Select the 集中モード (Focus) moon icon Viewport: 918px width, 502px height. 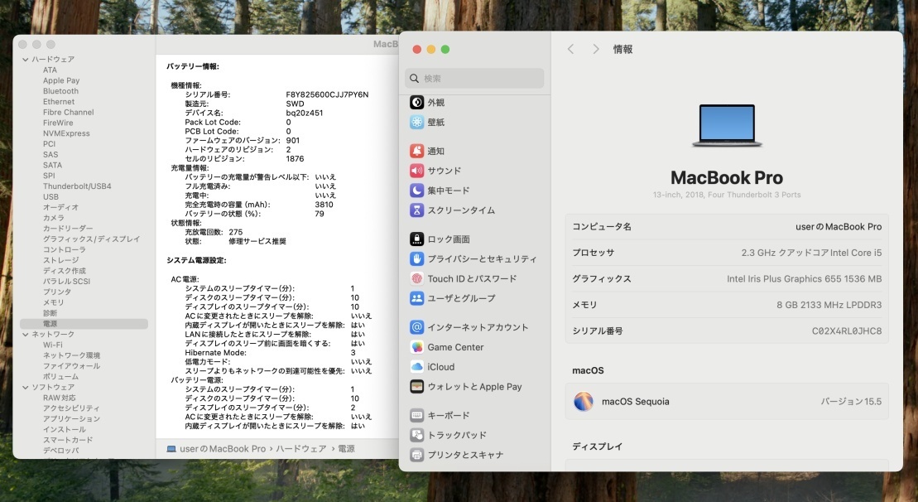417,191
